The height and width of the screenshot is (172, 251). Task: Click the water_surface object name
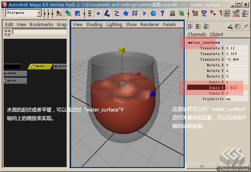(204, 43)
